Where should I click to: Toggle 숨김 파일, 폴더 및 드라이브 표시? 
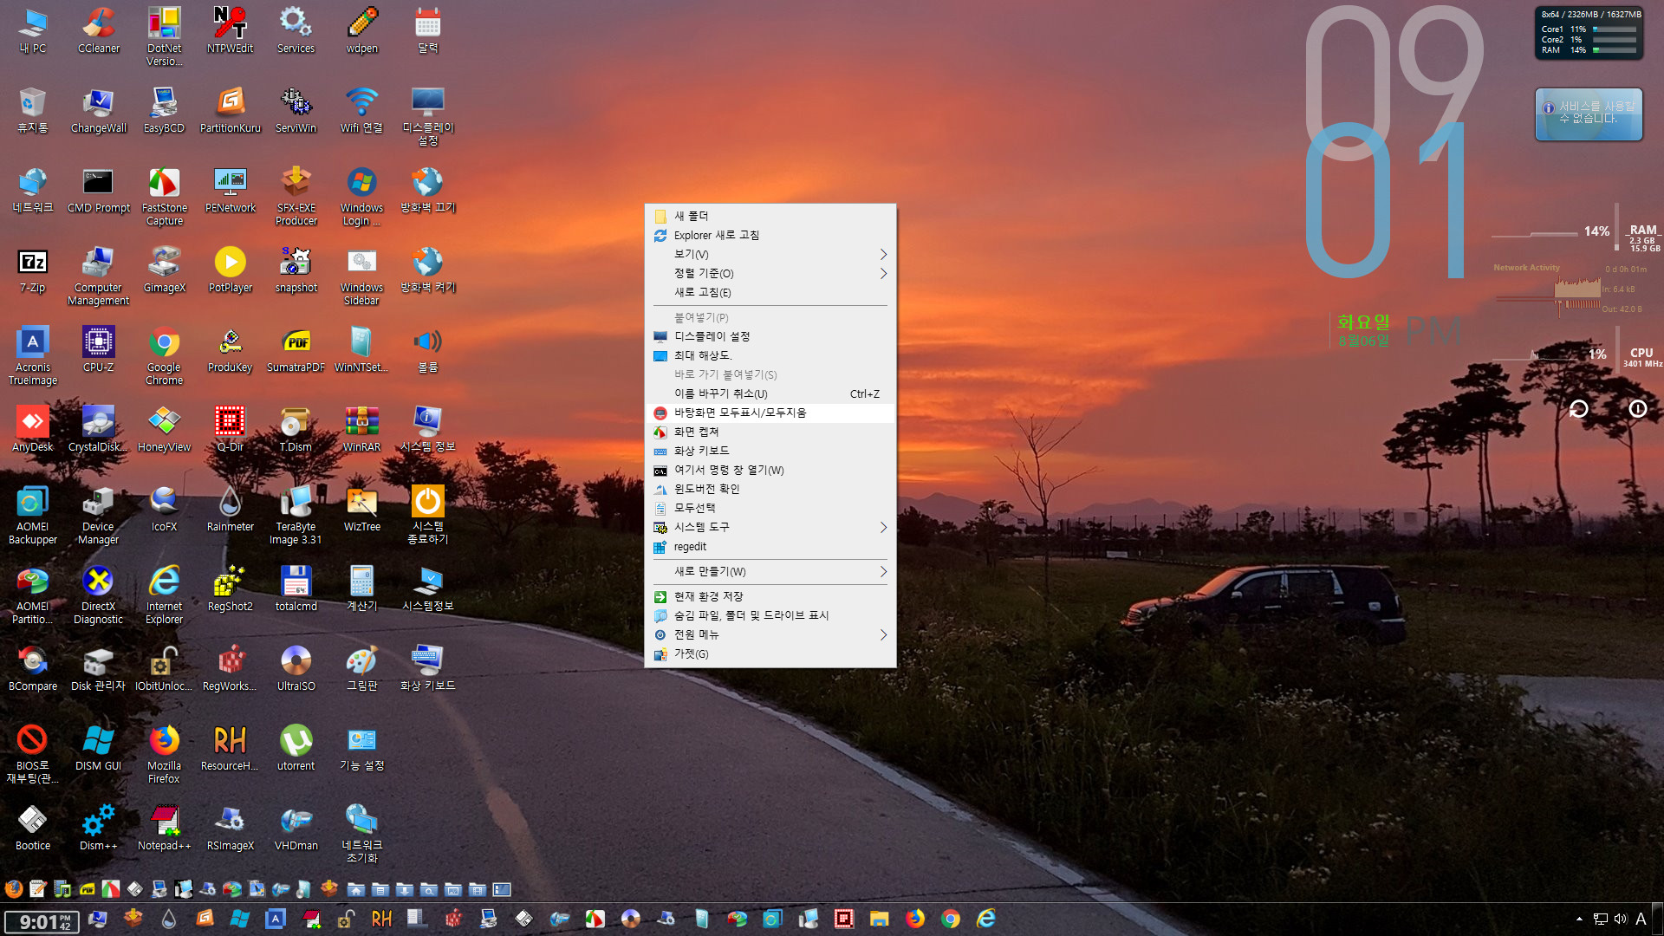click(x=770, y=615)
